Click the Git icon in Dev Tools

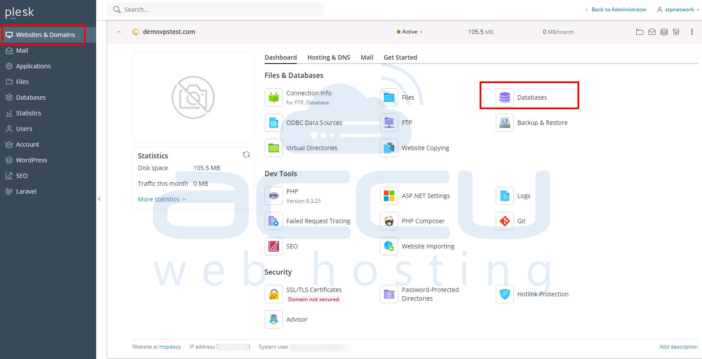point(504,221)
